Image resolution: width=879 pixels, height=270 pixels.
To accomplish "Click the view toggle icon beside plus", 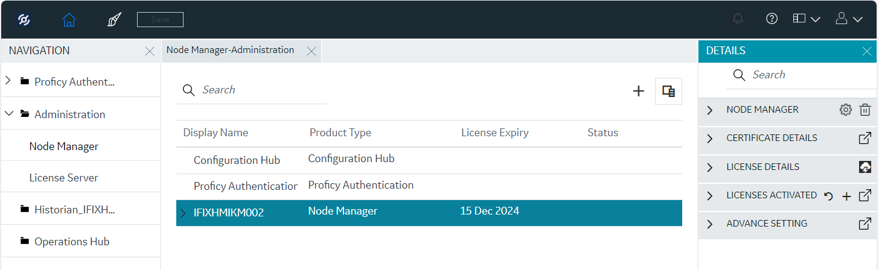I will [668, 91].
